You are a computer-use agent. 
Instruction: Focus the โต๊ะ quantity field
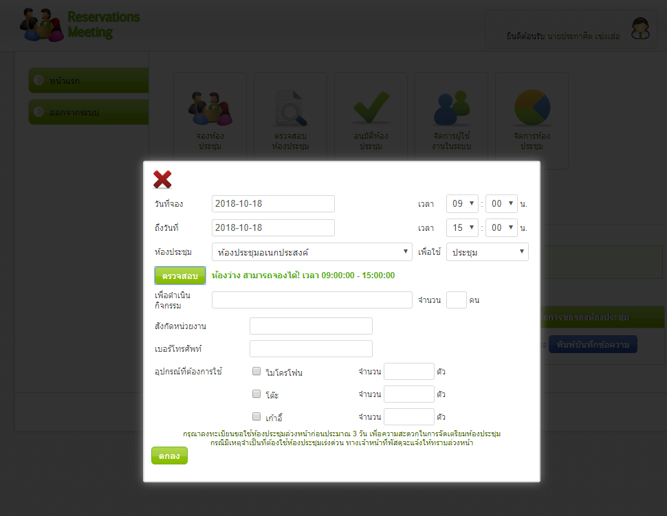[x=408, y=394]
